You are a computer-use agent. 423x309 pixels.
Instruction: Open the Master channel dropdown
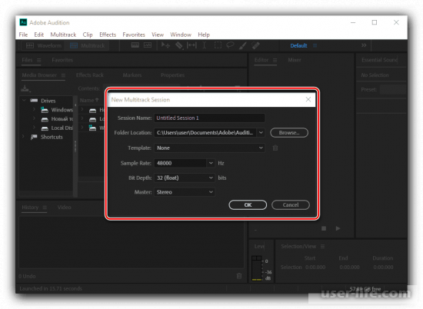pos(185,192)
